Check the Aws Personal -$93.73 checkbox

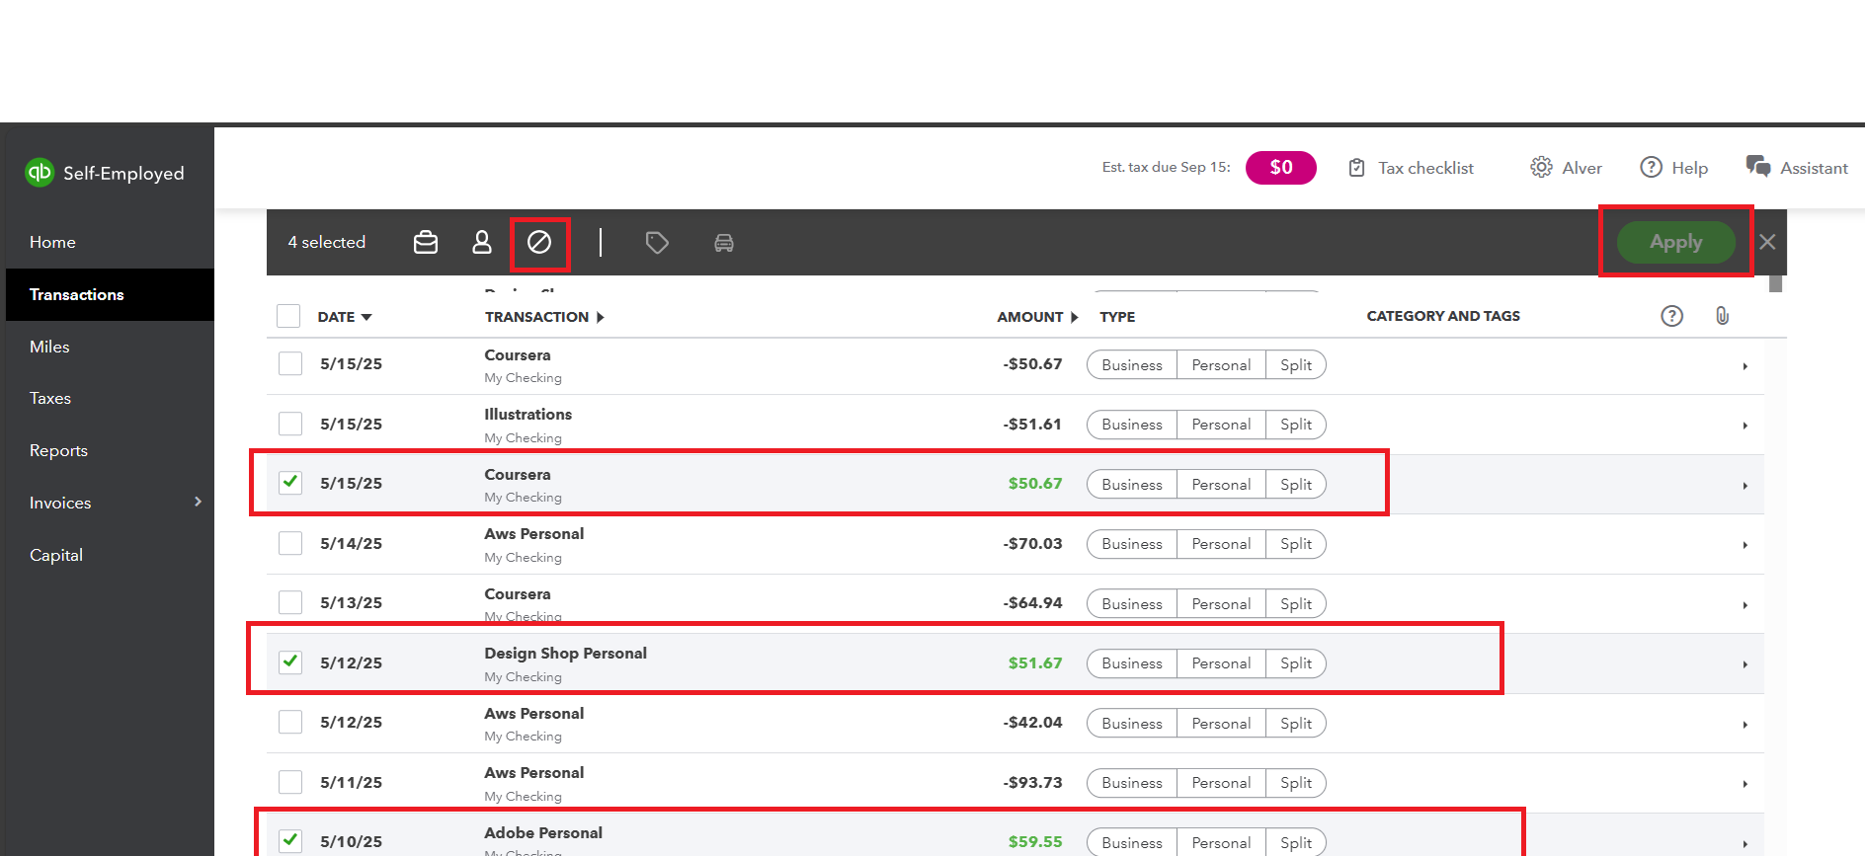290,782
